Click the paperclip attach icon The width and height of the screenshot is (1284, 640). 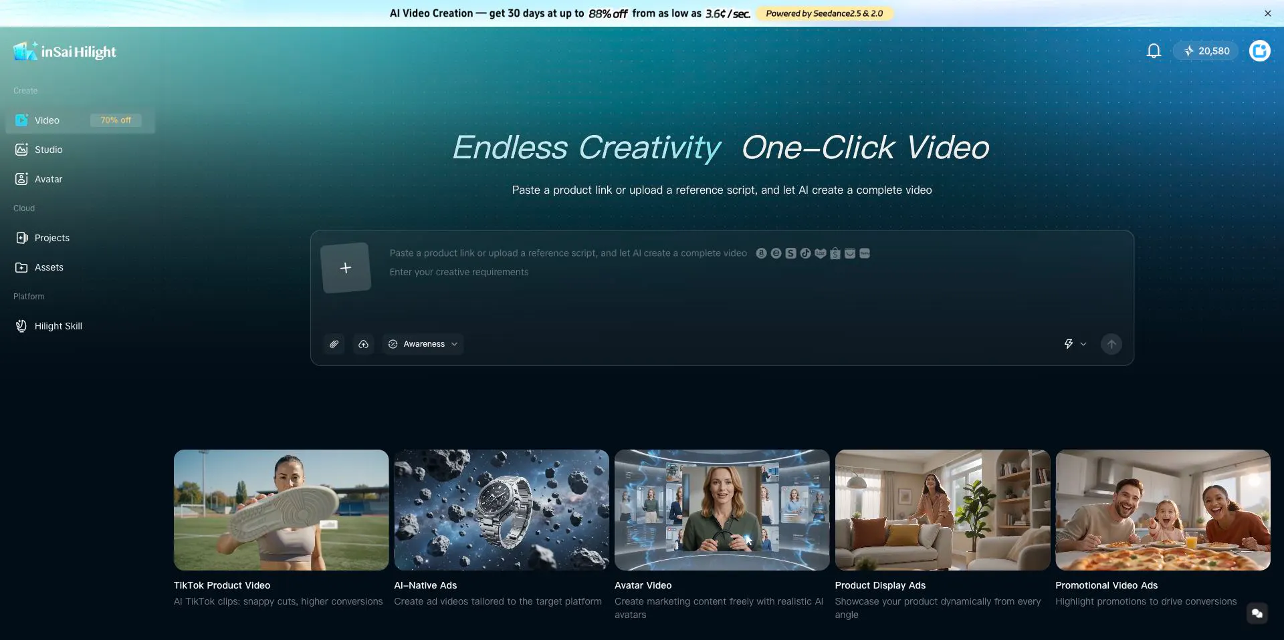click(x=334, y=344)
